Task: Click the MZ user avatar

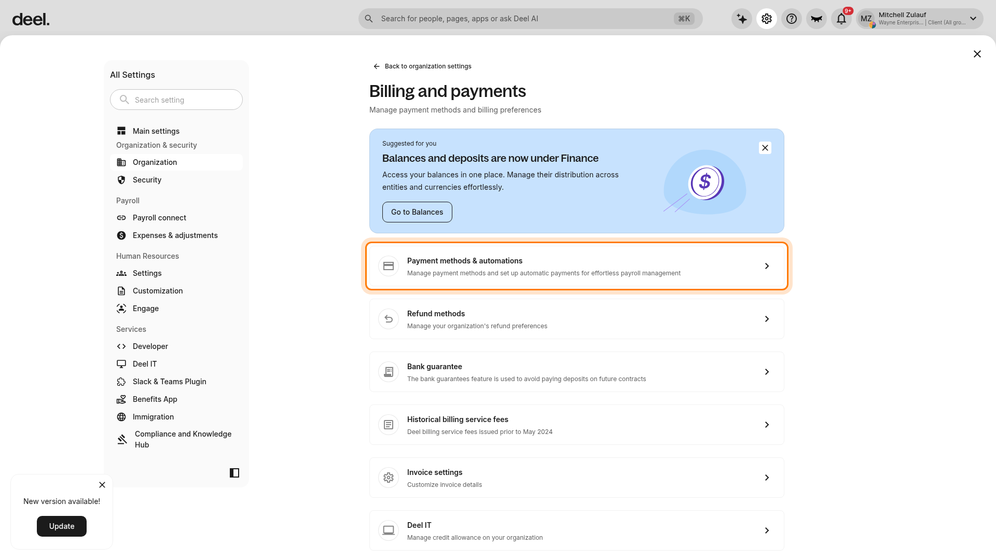Action: pos(866,19)
